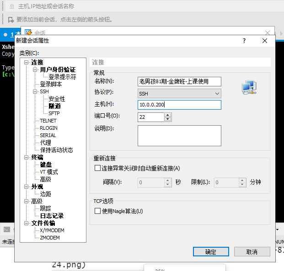
Task: Click the 说明 text area
Action: pyautogui.click(x=179, y=136)
